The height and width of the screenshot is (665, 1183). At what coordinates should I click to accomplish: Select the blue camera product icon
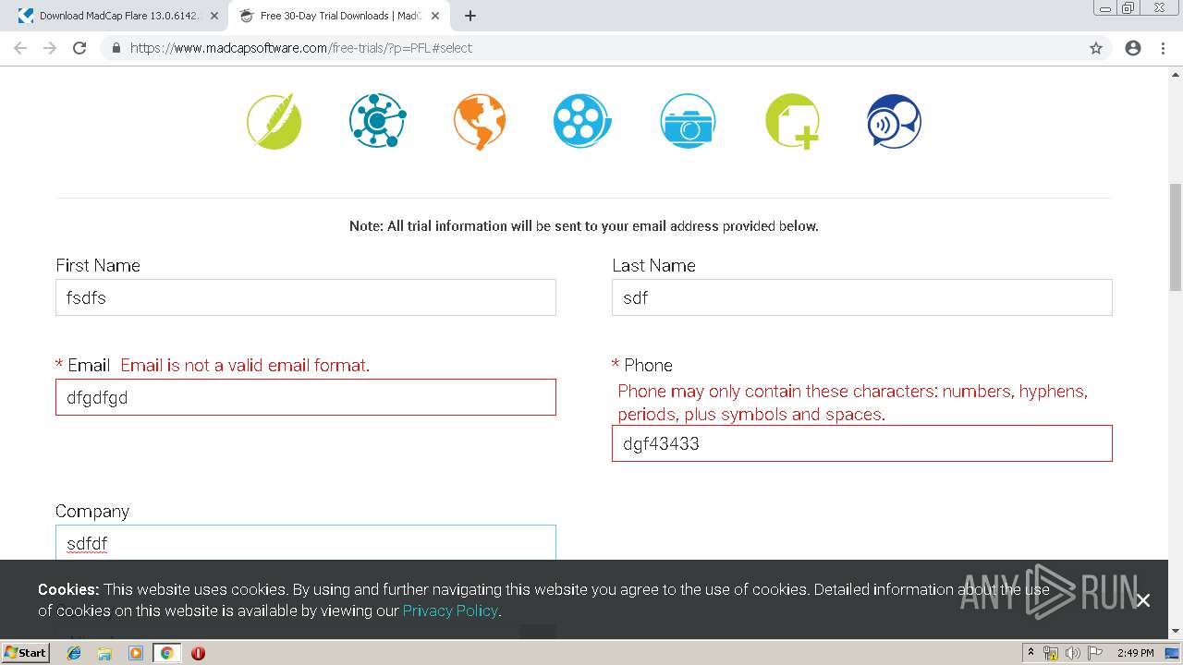point(688,121)
